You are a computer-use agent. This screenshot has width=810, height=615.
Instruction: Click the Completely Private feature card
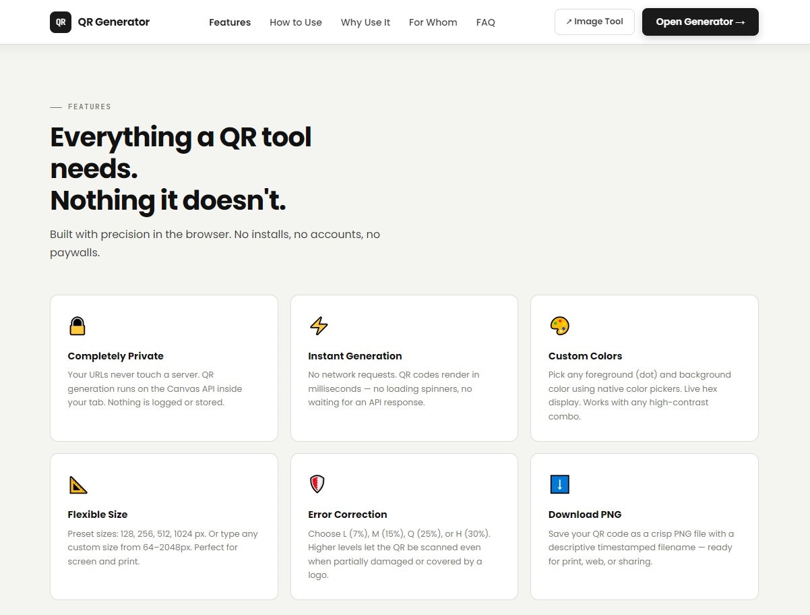(164, 368)
